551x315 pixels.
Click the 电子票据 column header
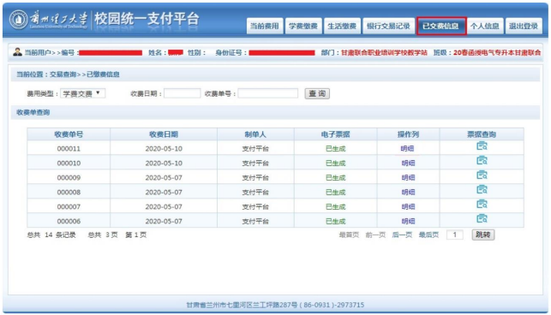click(336, 134)
